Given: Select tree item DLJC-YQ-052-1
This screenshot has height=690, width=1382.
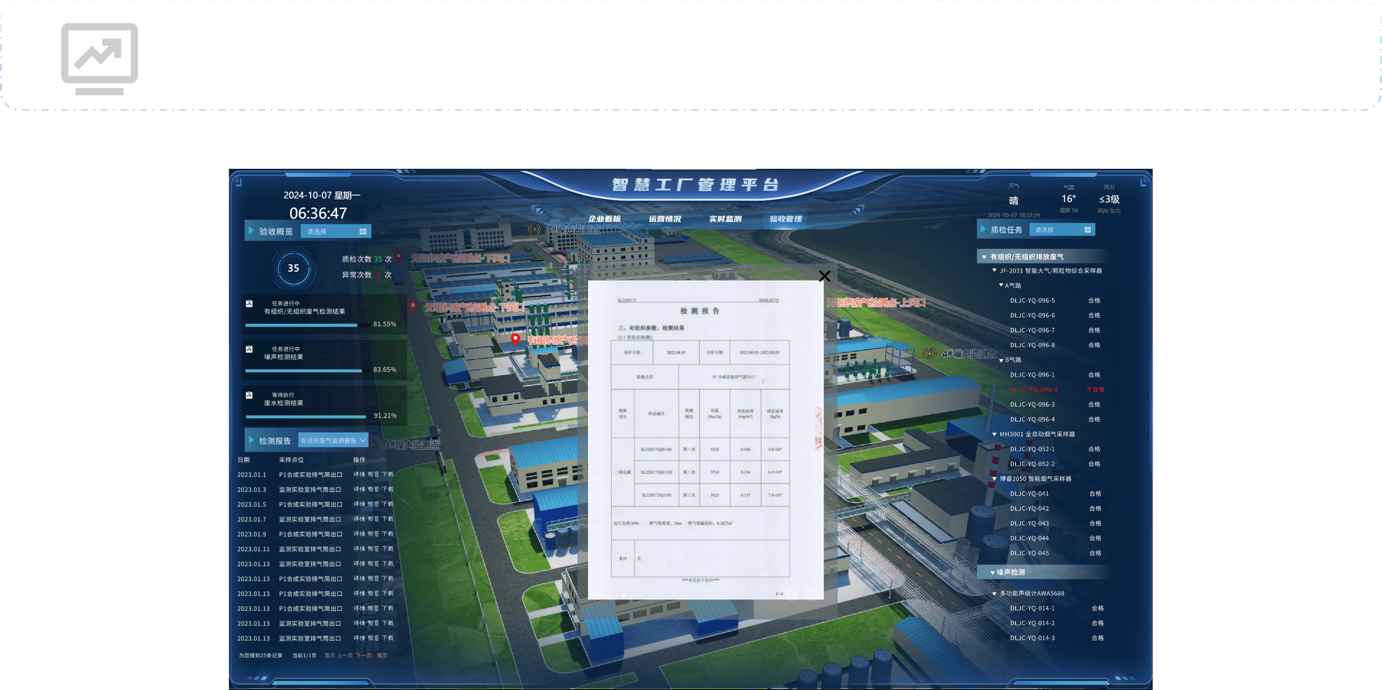Looking at the screenshot, I should (1032, 449).
